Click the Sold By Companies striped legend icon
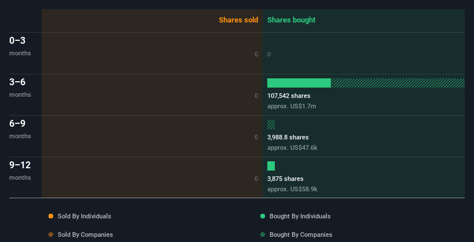This screenshot has height=242, width=474. pos(51,235)
